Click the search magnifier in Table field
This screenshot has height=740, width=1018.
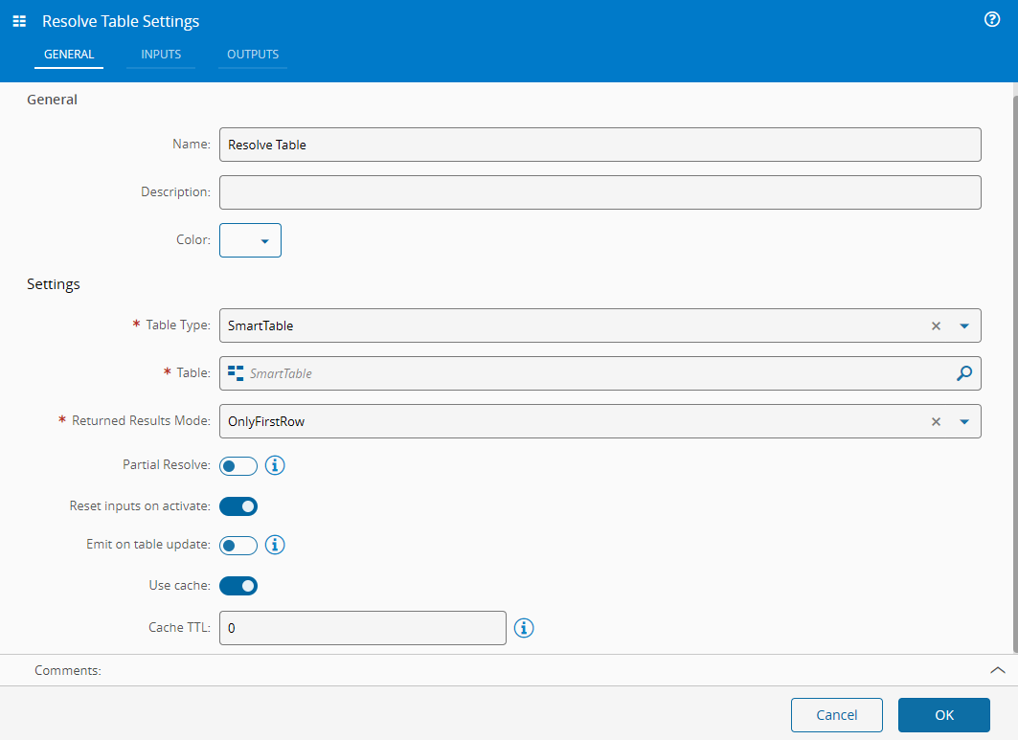[x=964, y=373]
